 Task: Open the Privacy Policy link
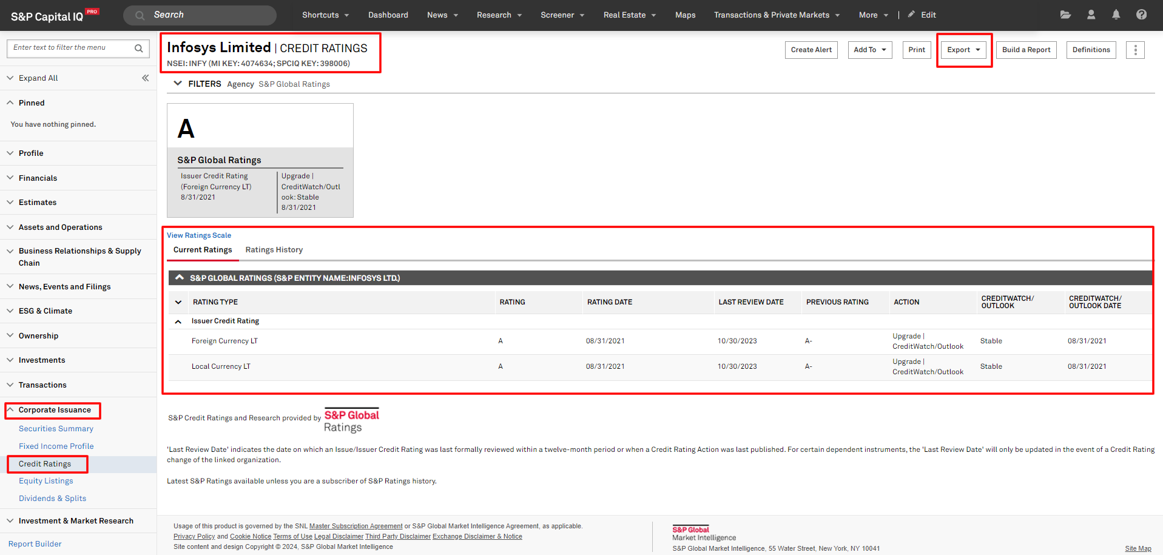(x=194, y=536)
